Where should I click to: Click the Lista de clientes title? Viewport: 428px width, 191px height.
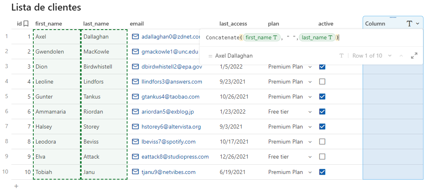[46, 7]
